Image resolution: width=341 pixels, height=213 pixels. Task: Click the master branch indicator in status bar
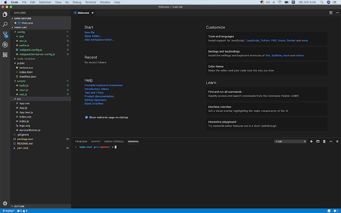click(9, 211)
